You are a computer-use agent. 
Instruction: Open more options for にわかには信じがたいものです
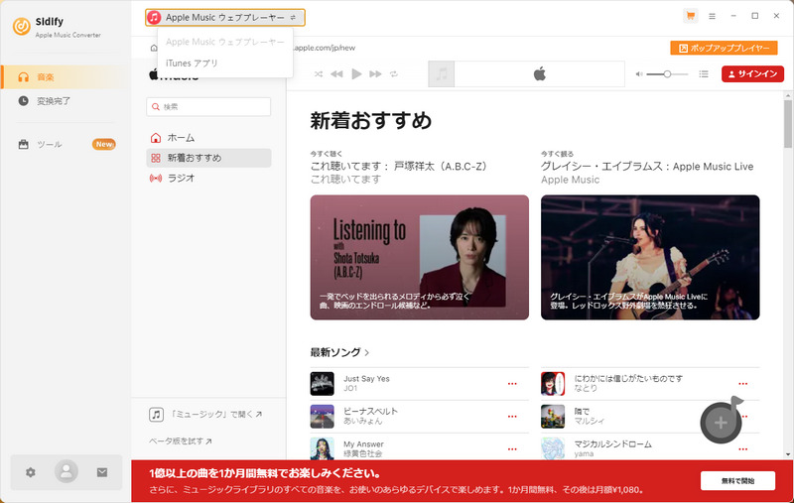pyautogui.click(x=742, y=384)
